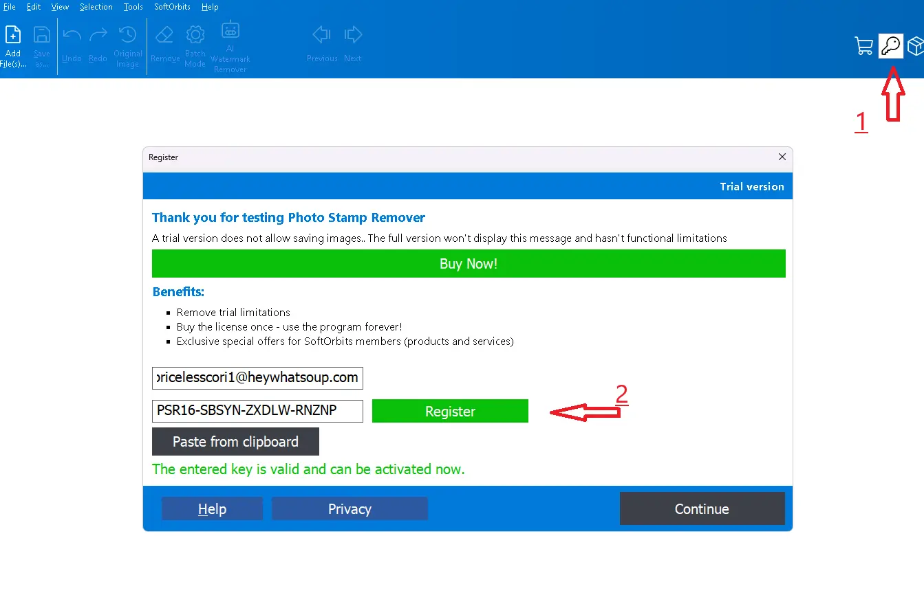The image size is (924, 615).
Task: Click the 'Benefits:' heading
Action: click(178, 291)
